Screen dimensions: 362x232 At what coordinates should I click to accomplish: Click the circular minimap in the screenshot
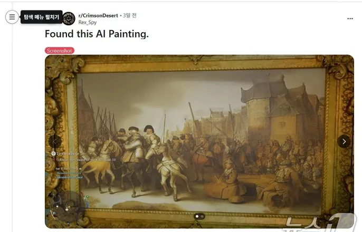(x=67, y=207)
